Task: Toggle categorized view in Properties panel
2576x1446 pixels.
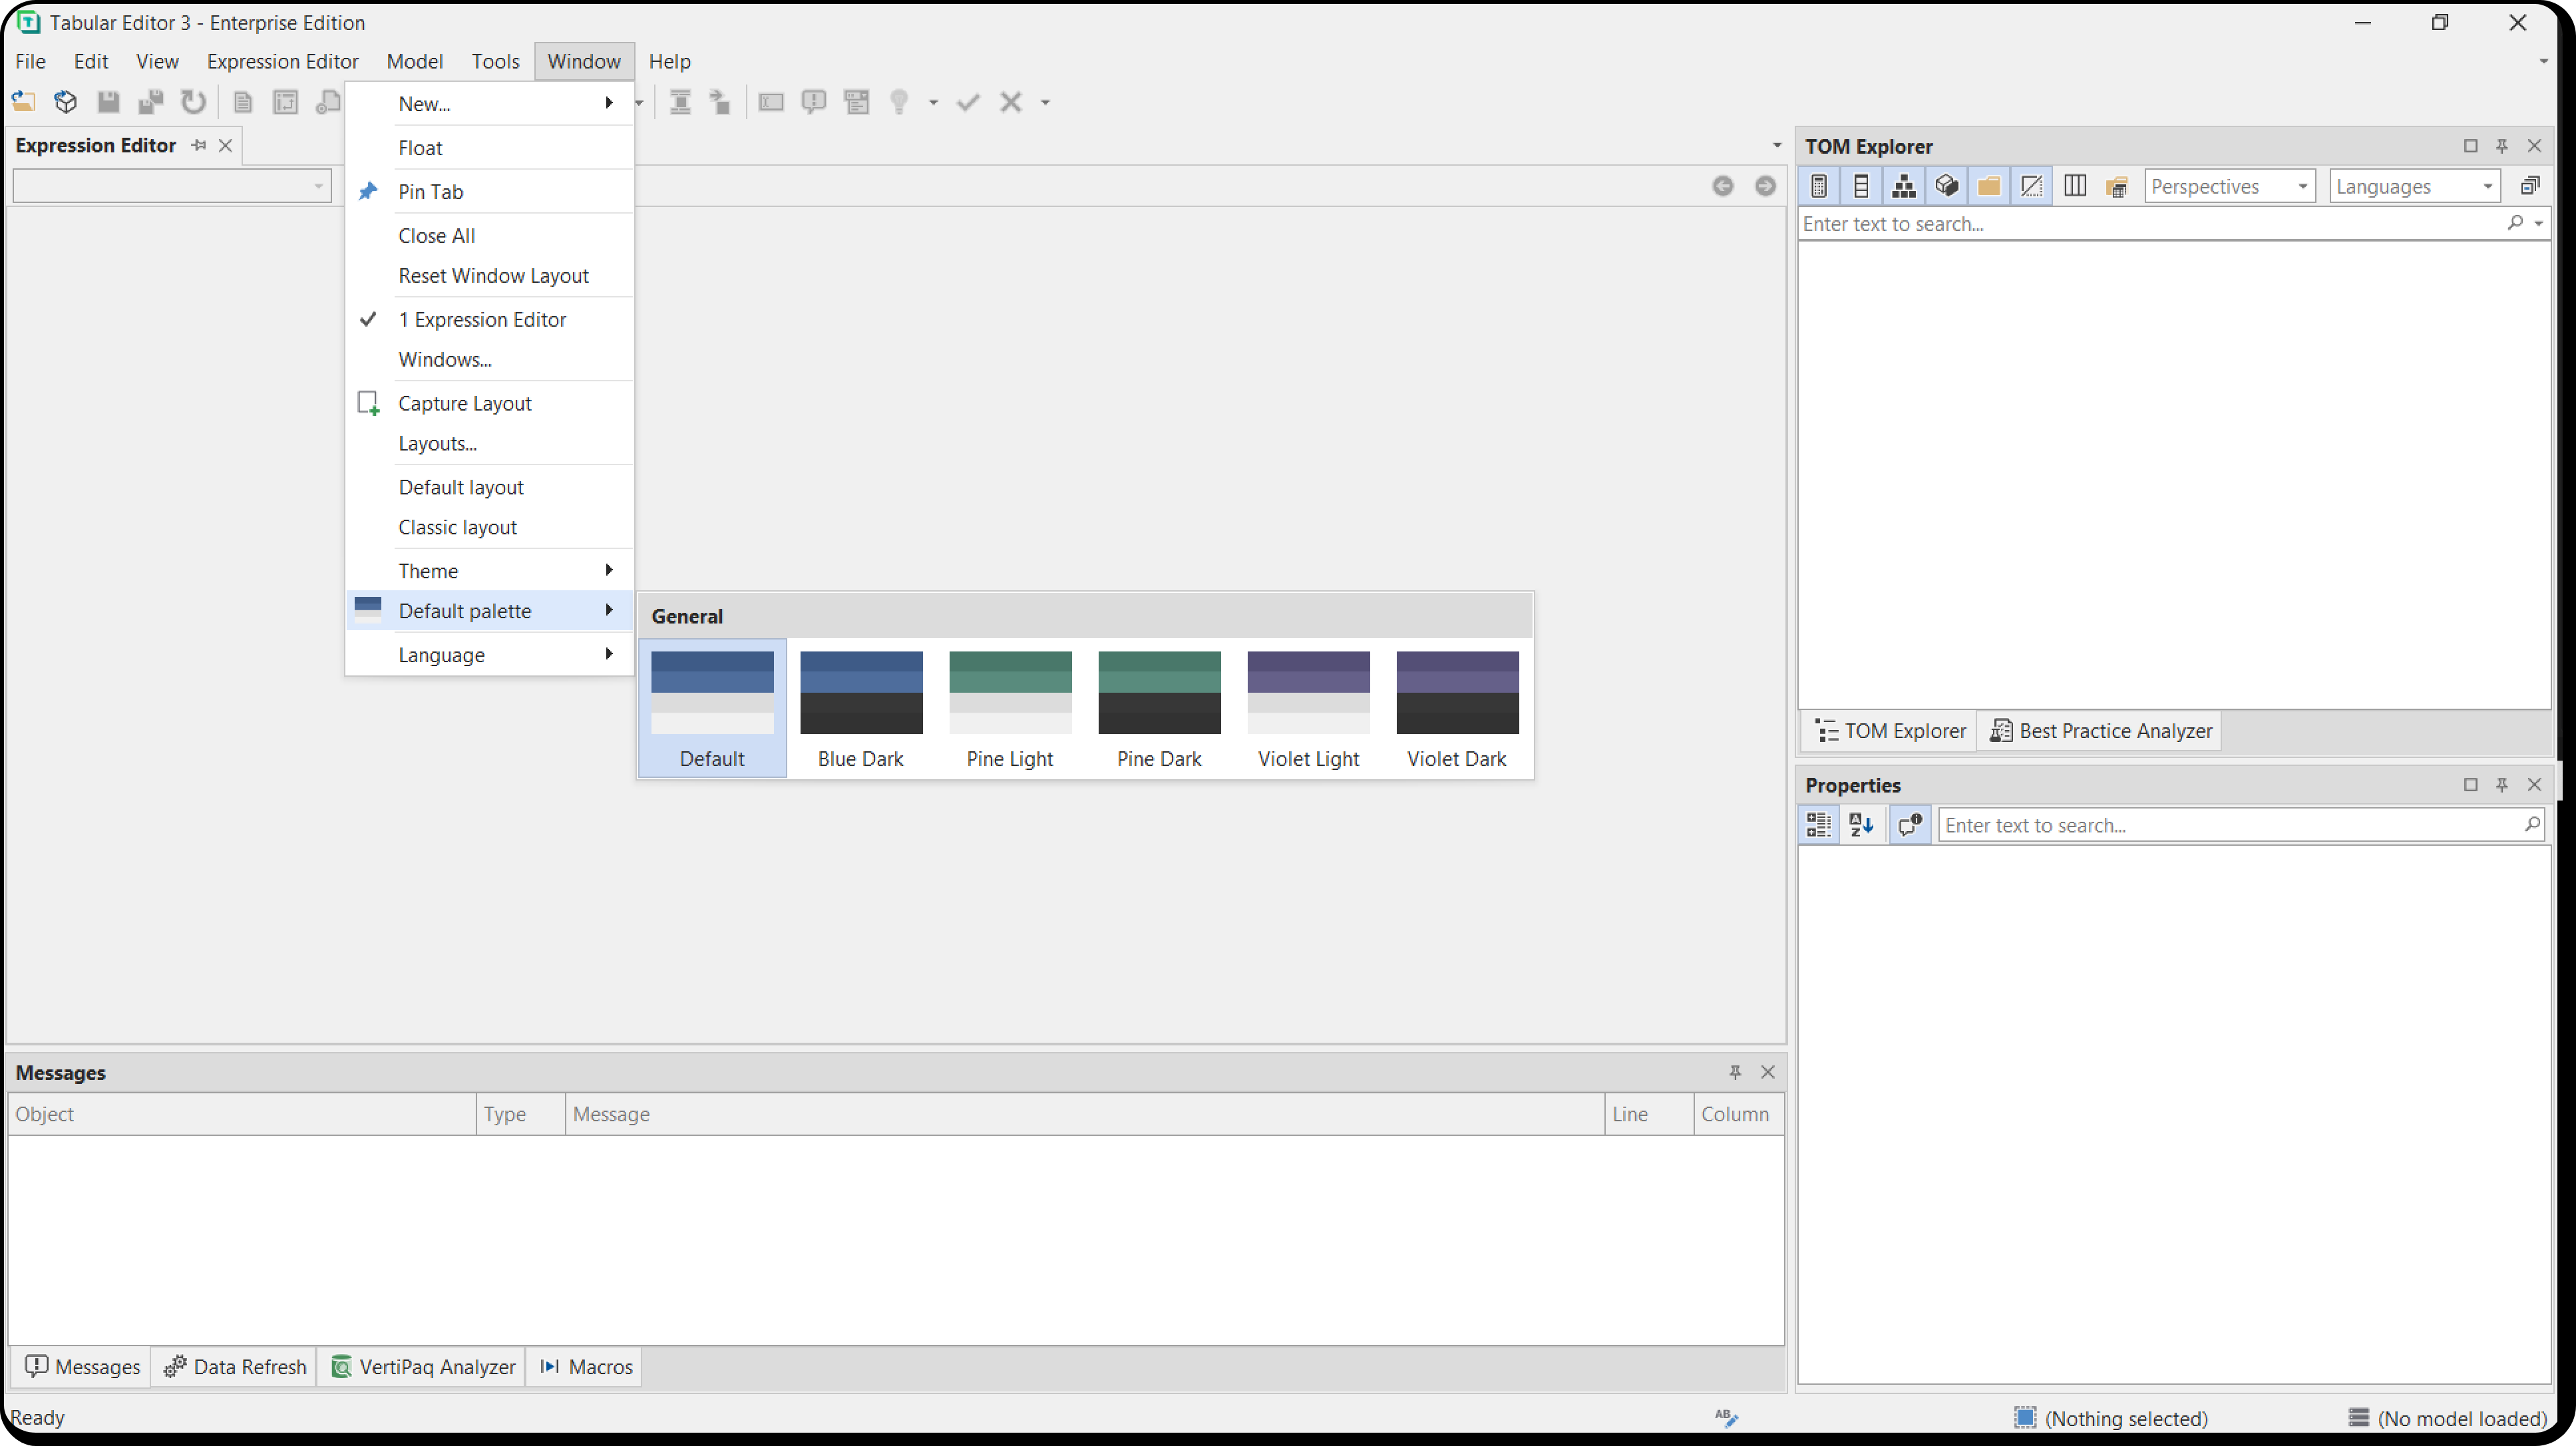Action: [x=1819, y=825]
